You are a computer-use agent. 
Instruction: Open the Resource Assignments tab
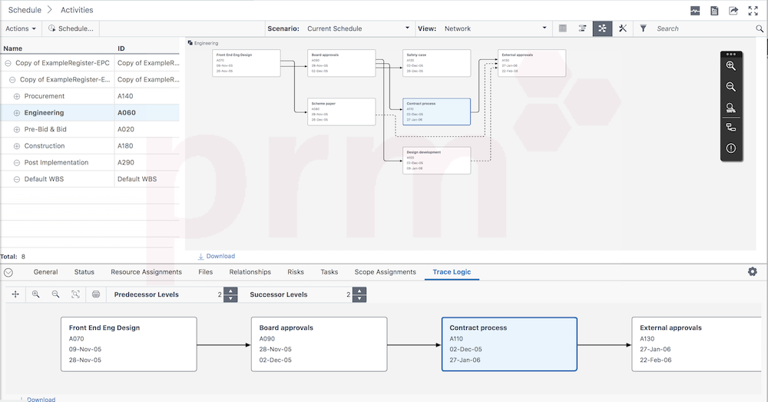coord(146,272)
